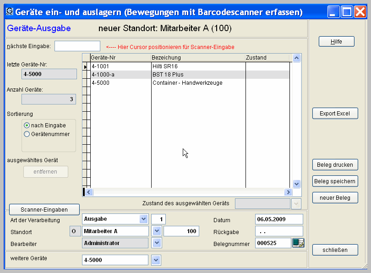Expand the 'weitere Geräte' dropdown
The image size is (371, 273).
coord(156,260)
